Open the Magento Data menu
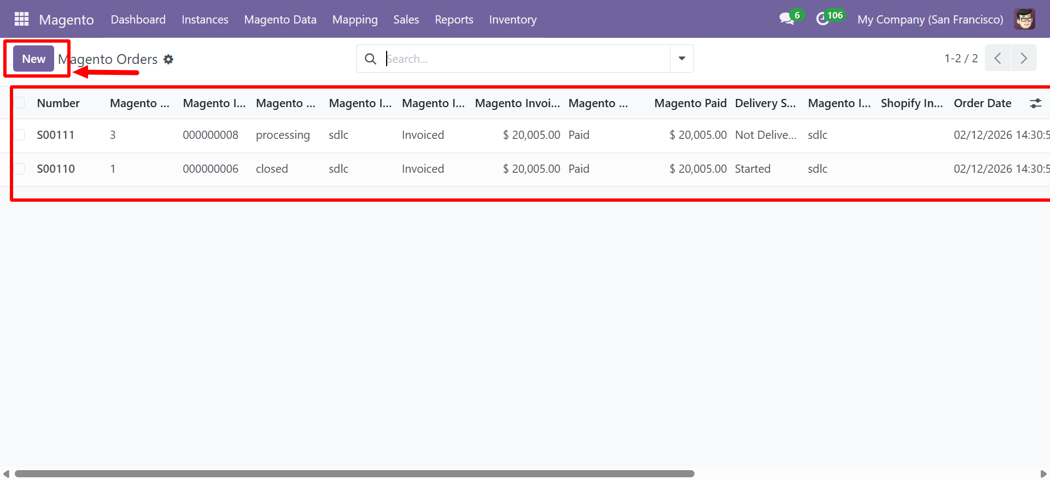 tap(281, 19)
